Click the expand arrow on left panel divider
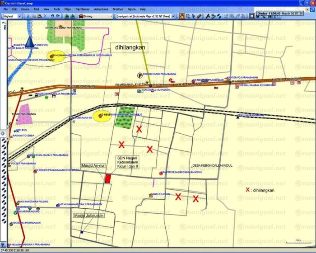 2,134
